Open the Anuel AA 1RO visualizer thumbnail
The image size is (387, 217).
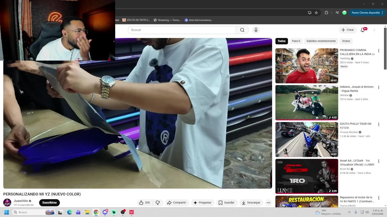coord(307,176)
